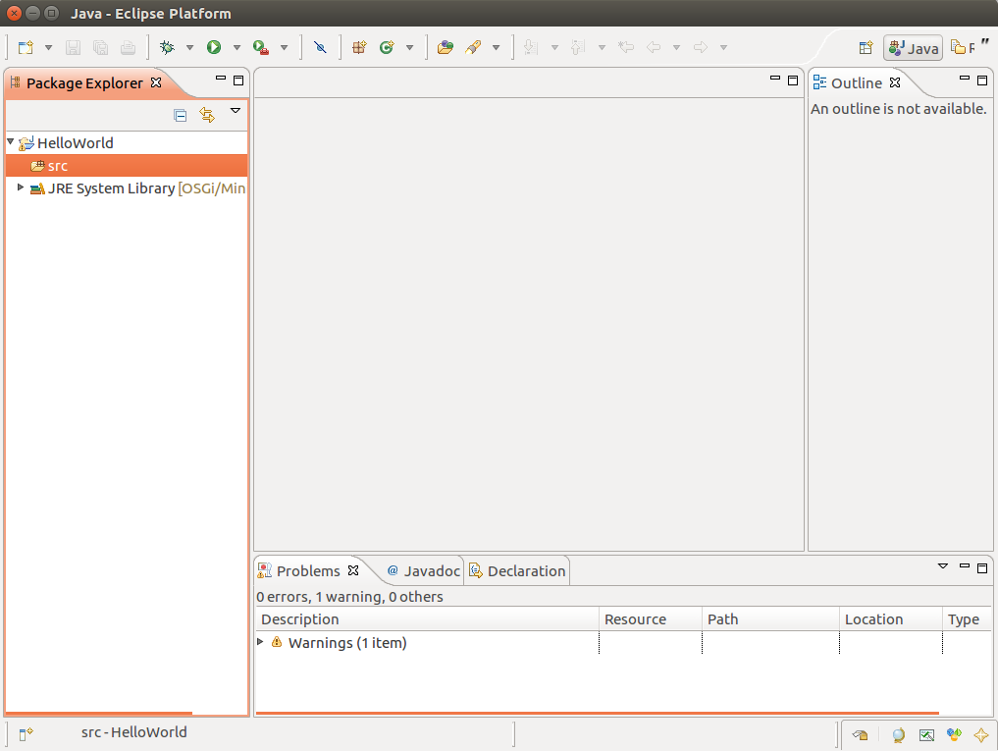Click the globe icon in status bar
The width and height of the screenshot is (998, 751).
pyautogui.click(x=898, y=735)
